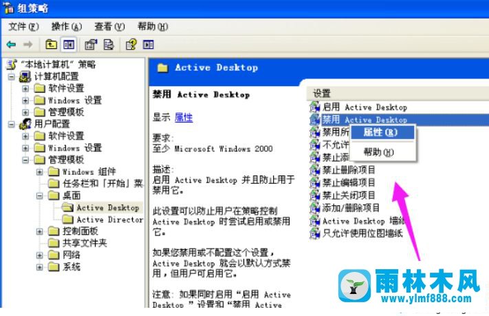Select Windows 组件 tree item

pyautogui.click(x=89, y=171)
